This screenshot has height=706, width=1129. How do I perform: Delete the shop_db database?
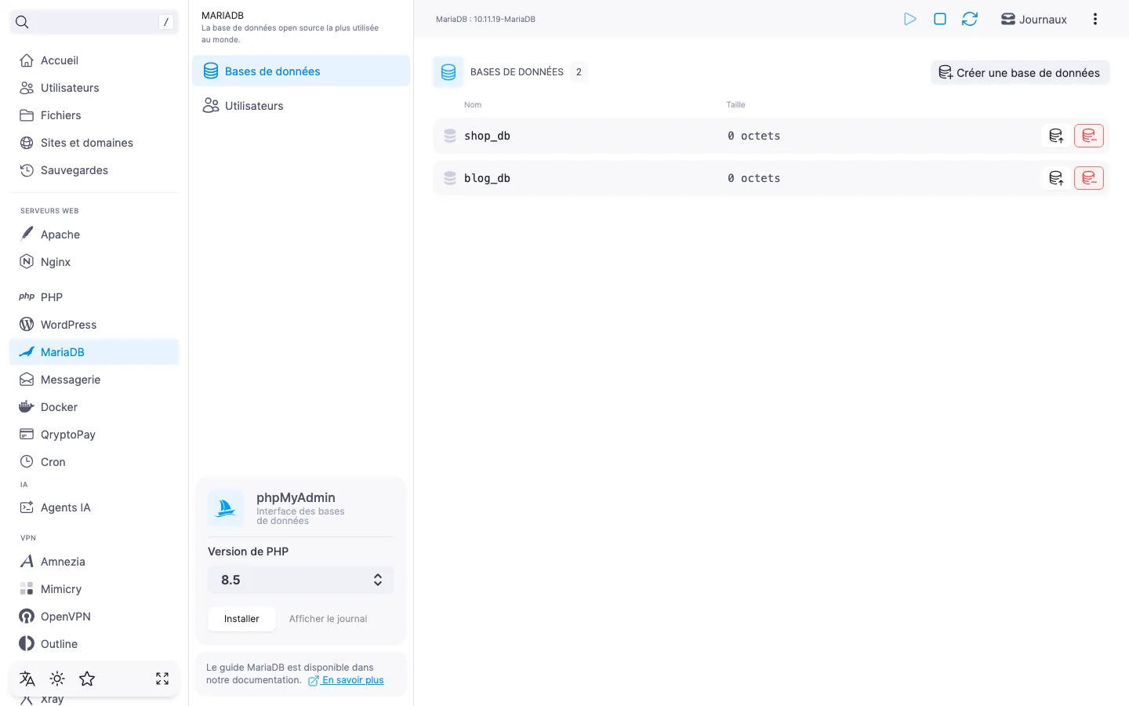[1089, 136]
